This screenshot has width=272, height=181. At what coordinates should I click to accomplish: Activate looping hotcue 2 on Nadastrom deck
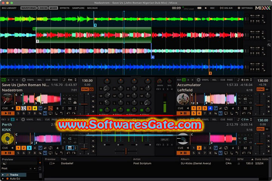click(23, 108)
